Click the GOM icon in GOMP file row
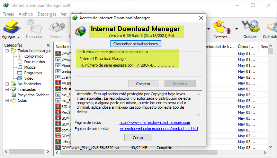The height and width of the screenshot is (158, 277). pyautogui.click(x=58, y=136)
